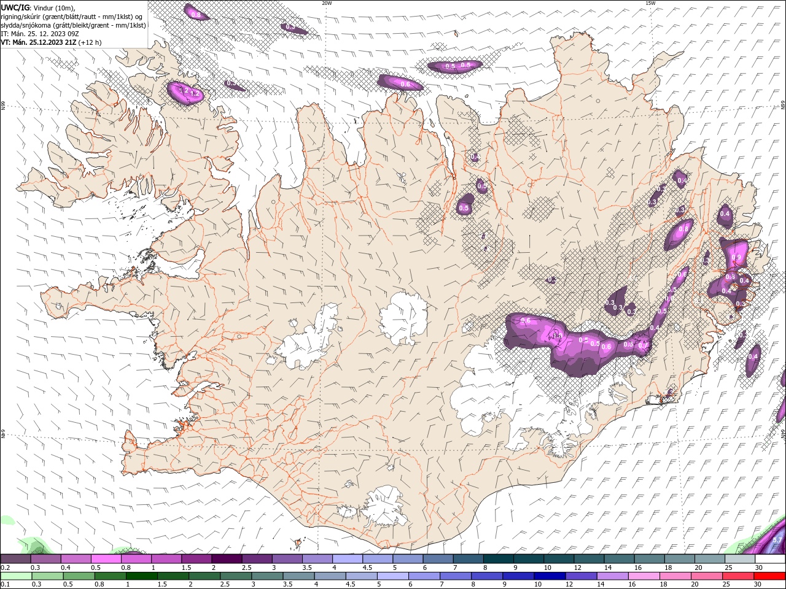Click the 10 deep blue swatch in rain legend
Screen dimensions: 786x589
[x=550, y=576]
